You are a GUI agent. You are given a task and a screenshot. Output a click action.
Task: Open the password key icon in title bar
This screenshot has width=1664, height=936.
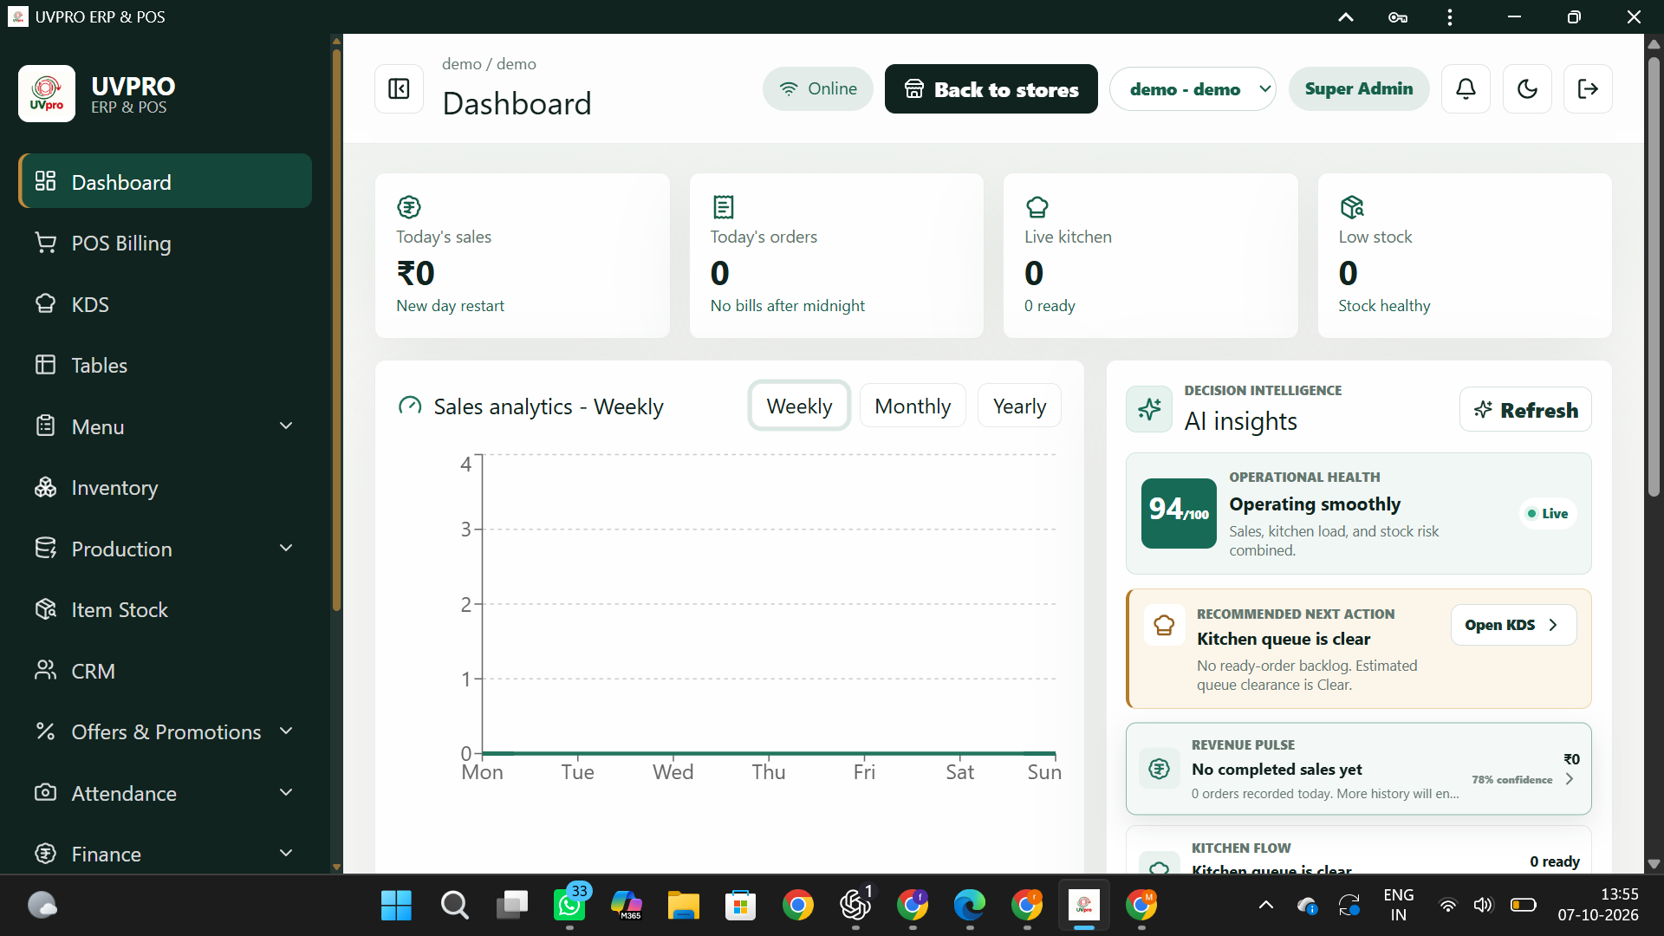click(x=1398, y=17)
